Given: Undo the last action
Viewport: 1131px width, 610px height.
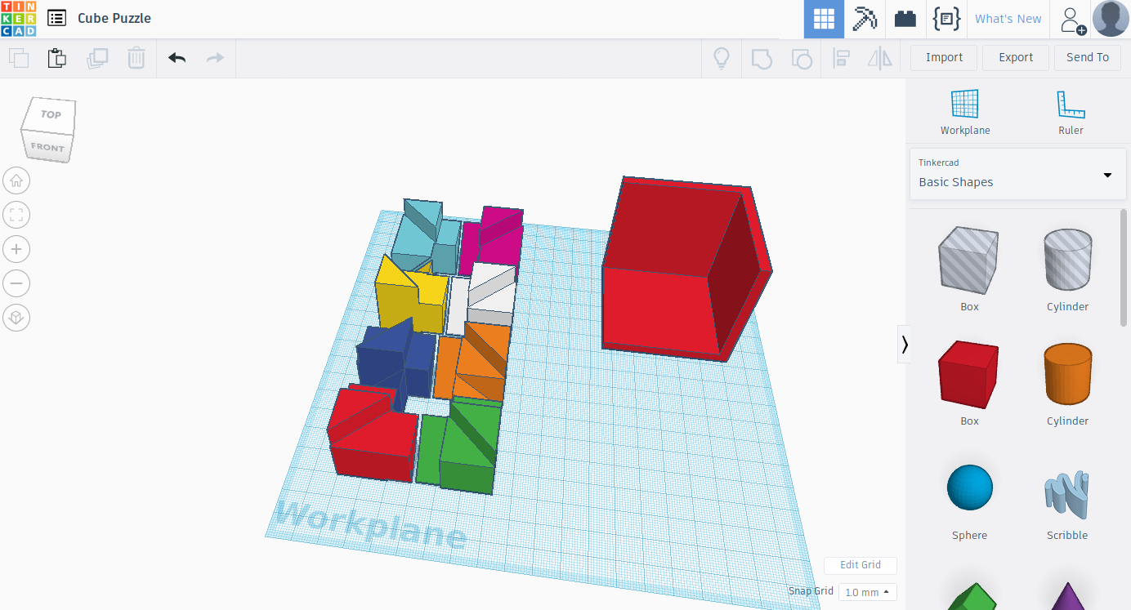Looking at the screenshot, I should pyautogui.click(x=177, y=58).
